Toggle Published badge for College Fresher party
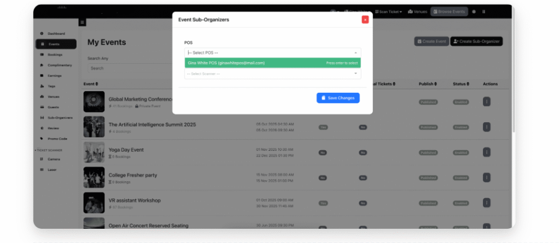Viewport: 560px width, 243px height. pyautogui.click(x=427, y=177)
